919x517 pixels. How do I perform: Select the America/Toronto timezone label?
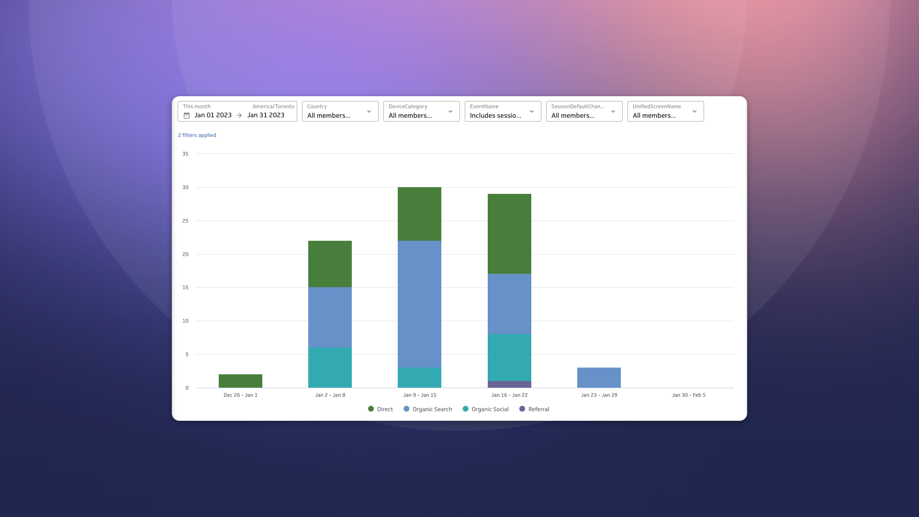274,106
